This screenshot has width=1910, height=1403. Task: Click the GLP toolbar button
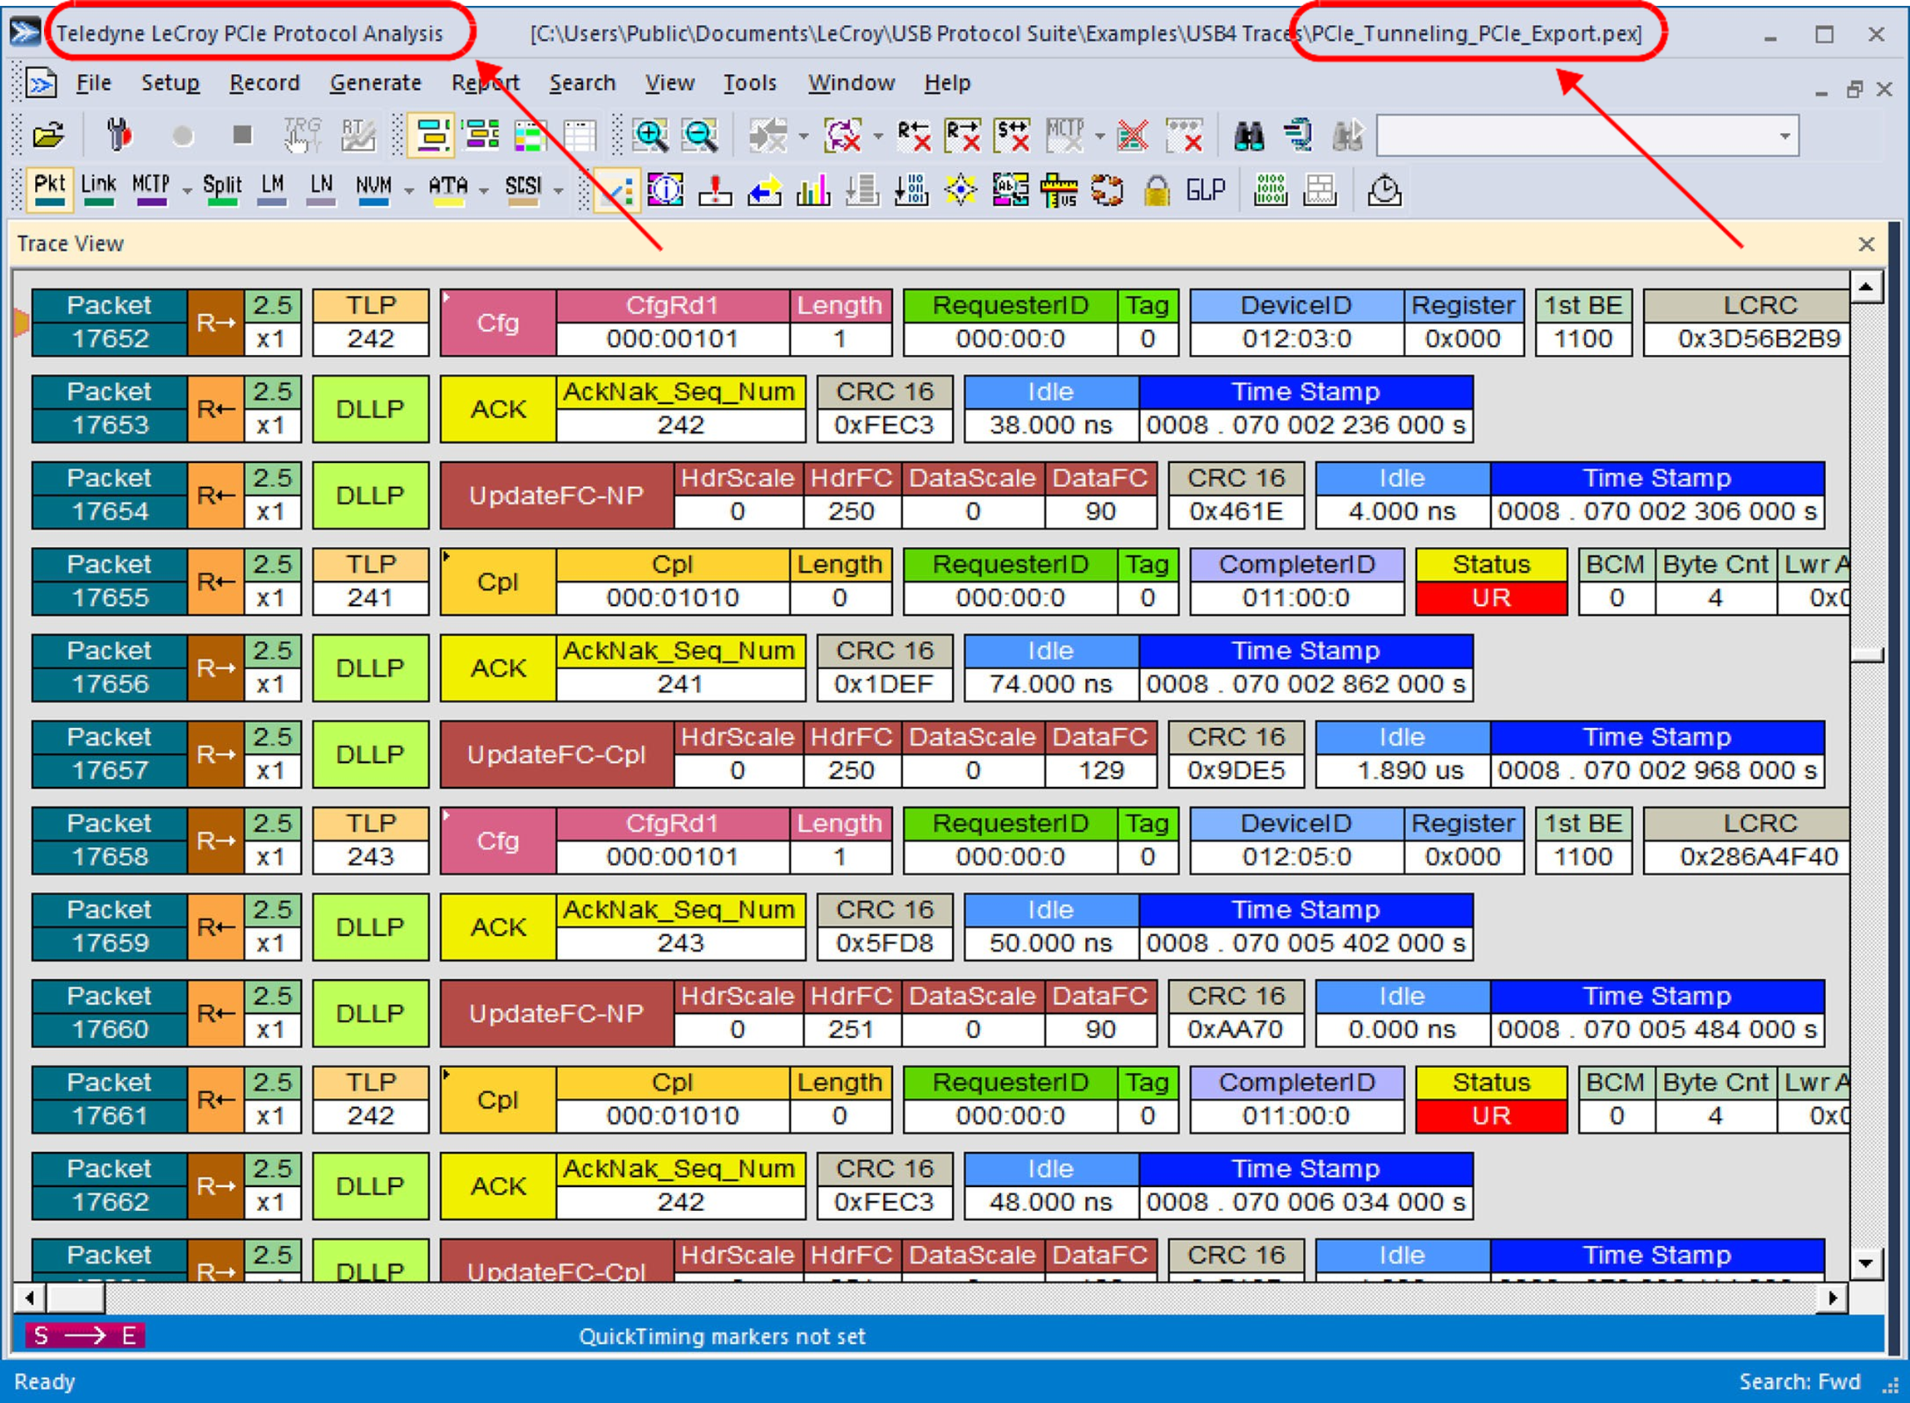coord(1205,190)
